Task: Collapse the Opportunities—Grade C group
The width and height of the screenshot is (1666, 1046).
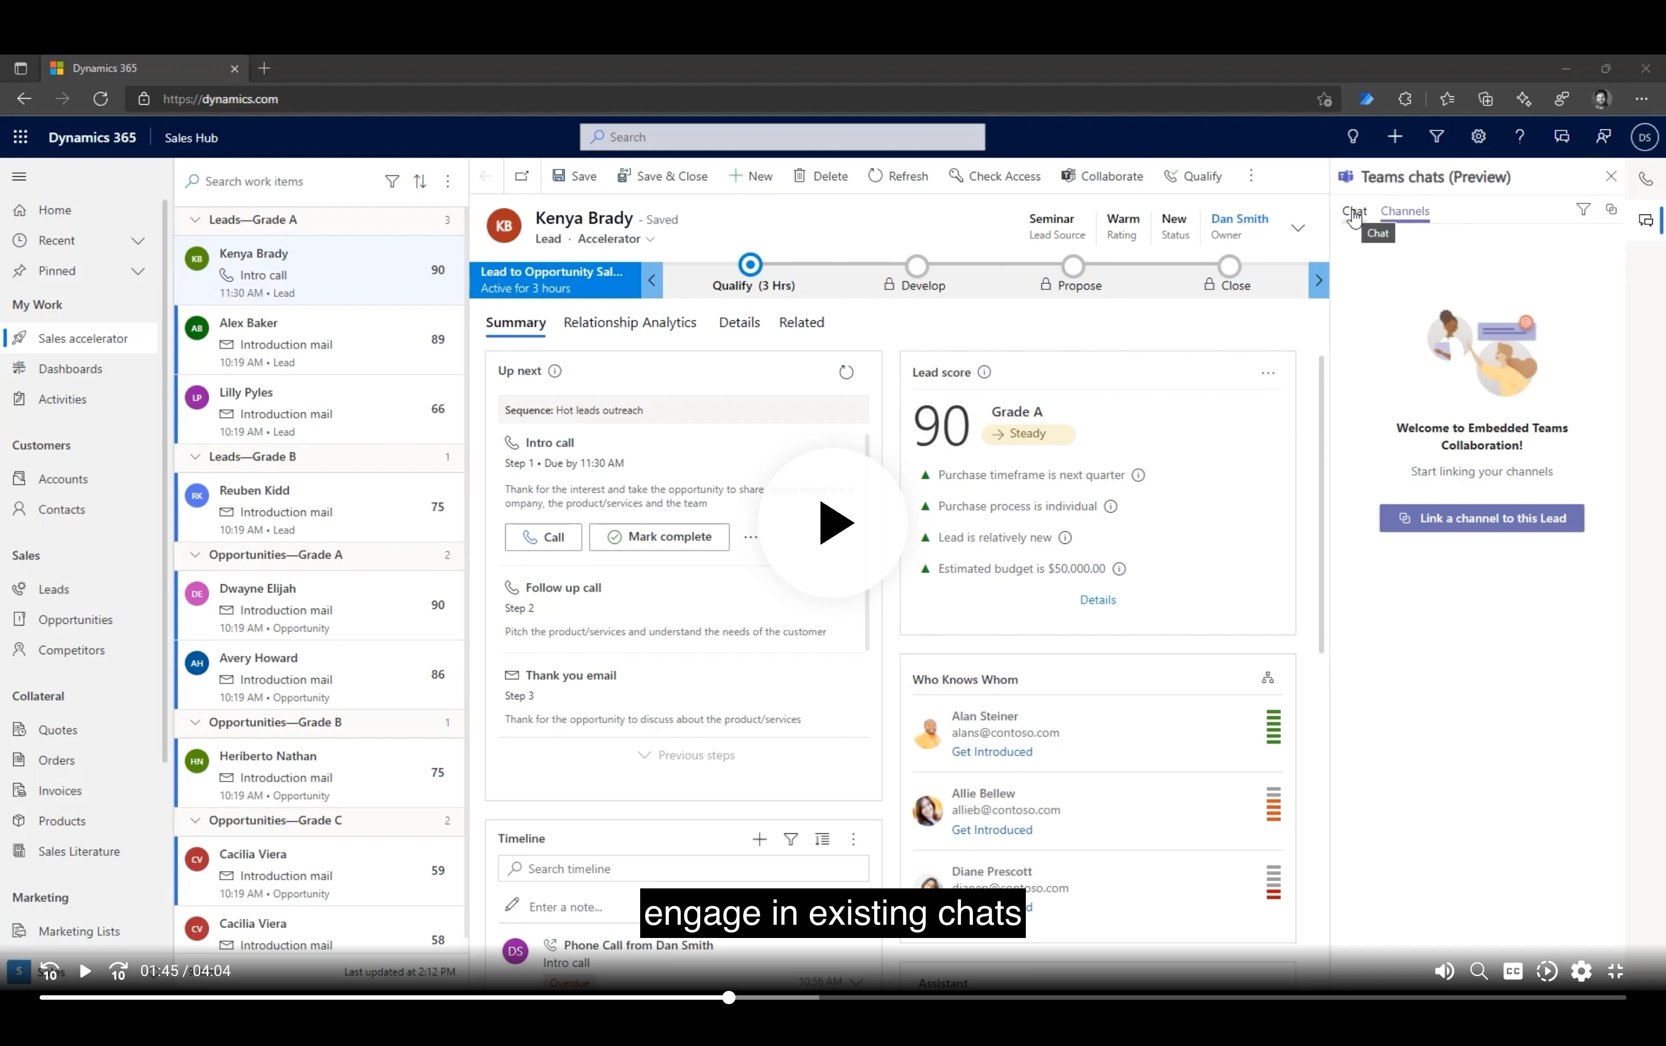Action: tap(195, 821)
